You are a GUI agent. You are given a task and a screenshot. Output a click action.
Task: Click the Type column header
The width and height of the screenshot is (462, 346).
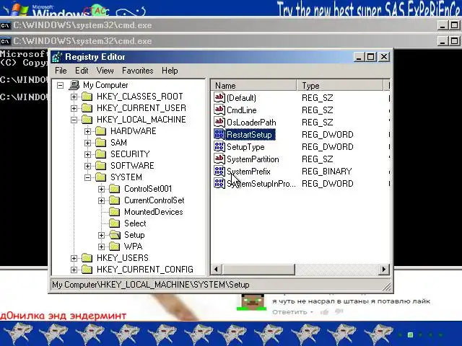pos(340,85)
